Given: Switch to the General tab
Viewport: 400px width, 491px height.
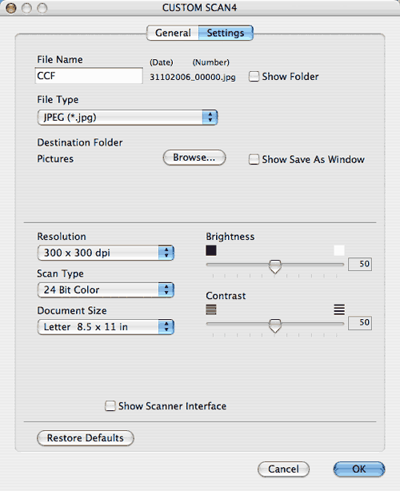Looking at the screenshot, I should pyautogui.click(x=173, y=33).
